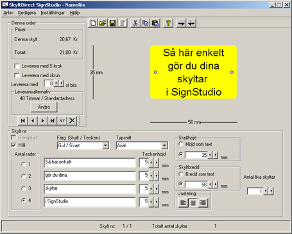Image resolution: width=292 pixels, height=234 pixels.
Task: Go to the previous sign record
Action: click(33, 121)
